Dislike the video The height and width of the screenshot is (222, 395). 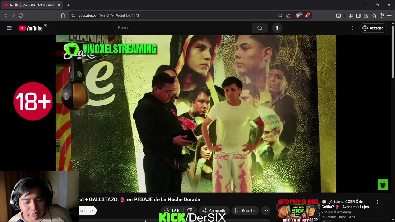pyautogui.click(x=189, y=211)
